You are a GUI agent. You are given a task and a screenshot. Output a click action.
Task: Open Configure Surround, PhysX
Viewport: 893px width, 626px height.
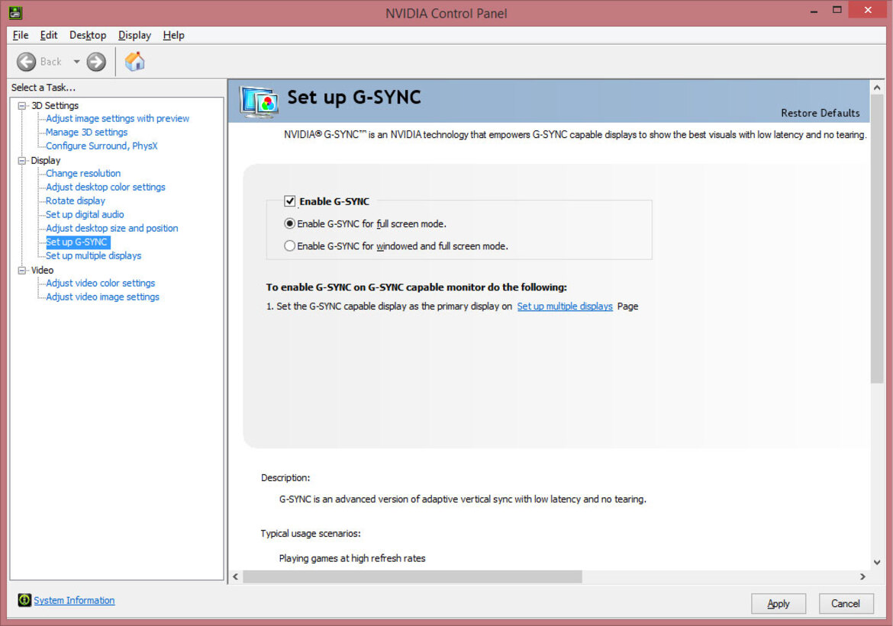pyautogui.click(x=102, y=146)
